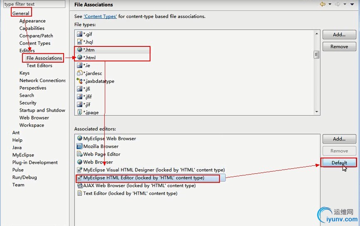The image size is (360, 226).
Task: Click the Web Page Editor icon
Action: pos(79,154)
